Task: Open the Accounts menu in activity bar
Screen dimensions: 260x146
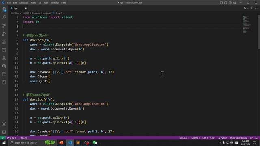Action: (4, 124)
